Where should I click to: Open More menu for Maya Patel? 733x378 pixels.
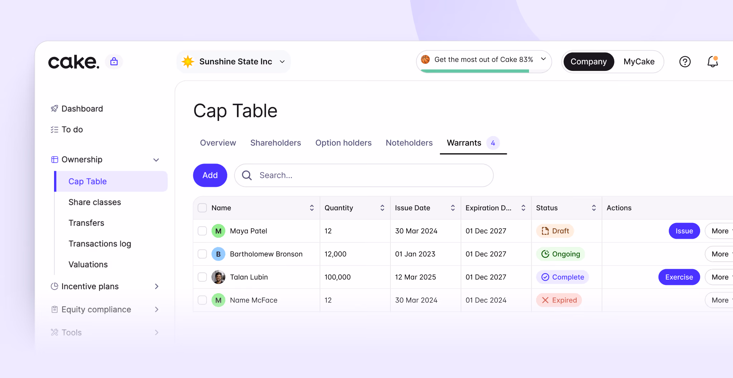click(x=719, y=231)
